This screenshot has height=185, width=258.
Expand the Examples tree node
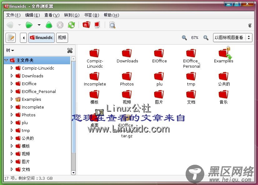coord(12,99)
